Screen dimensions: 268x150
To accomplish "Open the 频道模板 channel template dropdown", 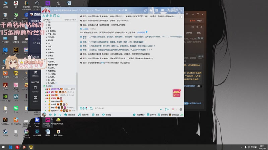I will 139,115.
